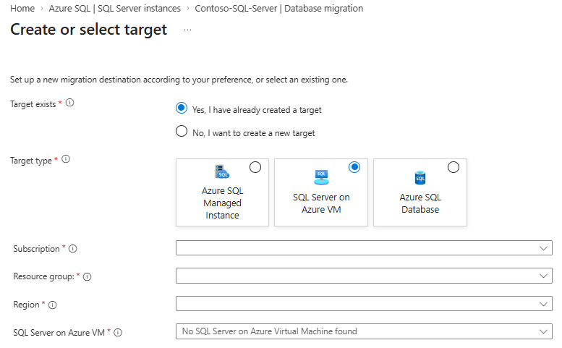Screen dimensions: 562x348
Task: Expand the Region dropdown list
Action: point(364,304)
